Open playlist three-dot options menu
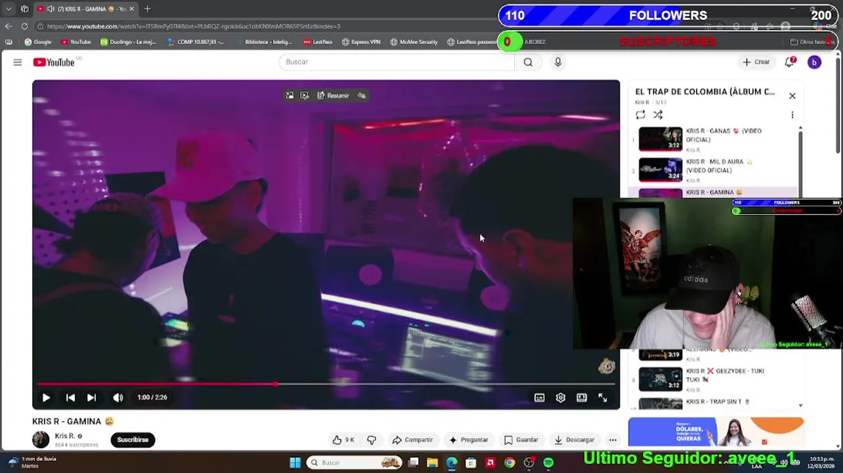This screenshot has height=473, width=843. (792, 114)
